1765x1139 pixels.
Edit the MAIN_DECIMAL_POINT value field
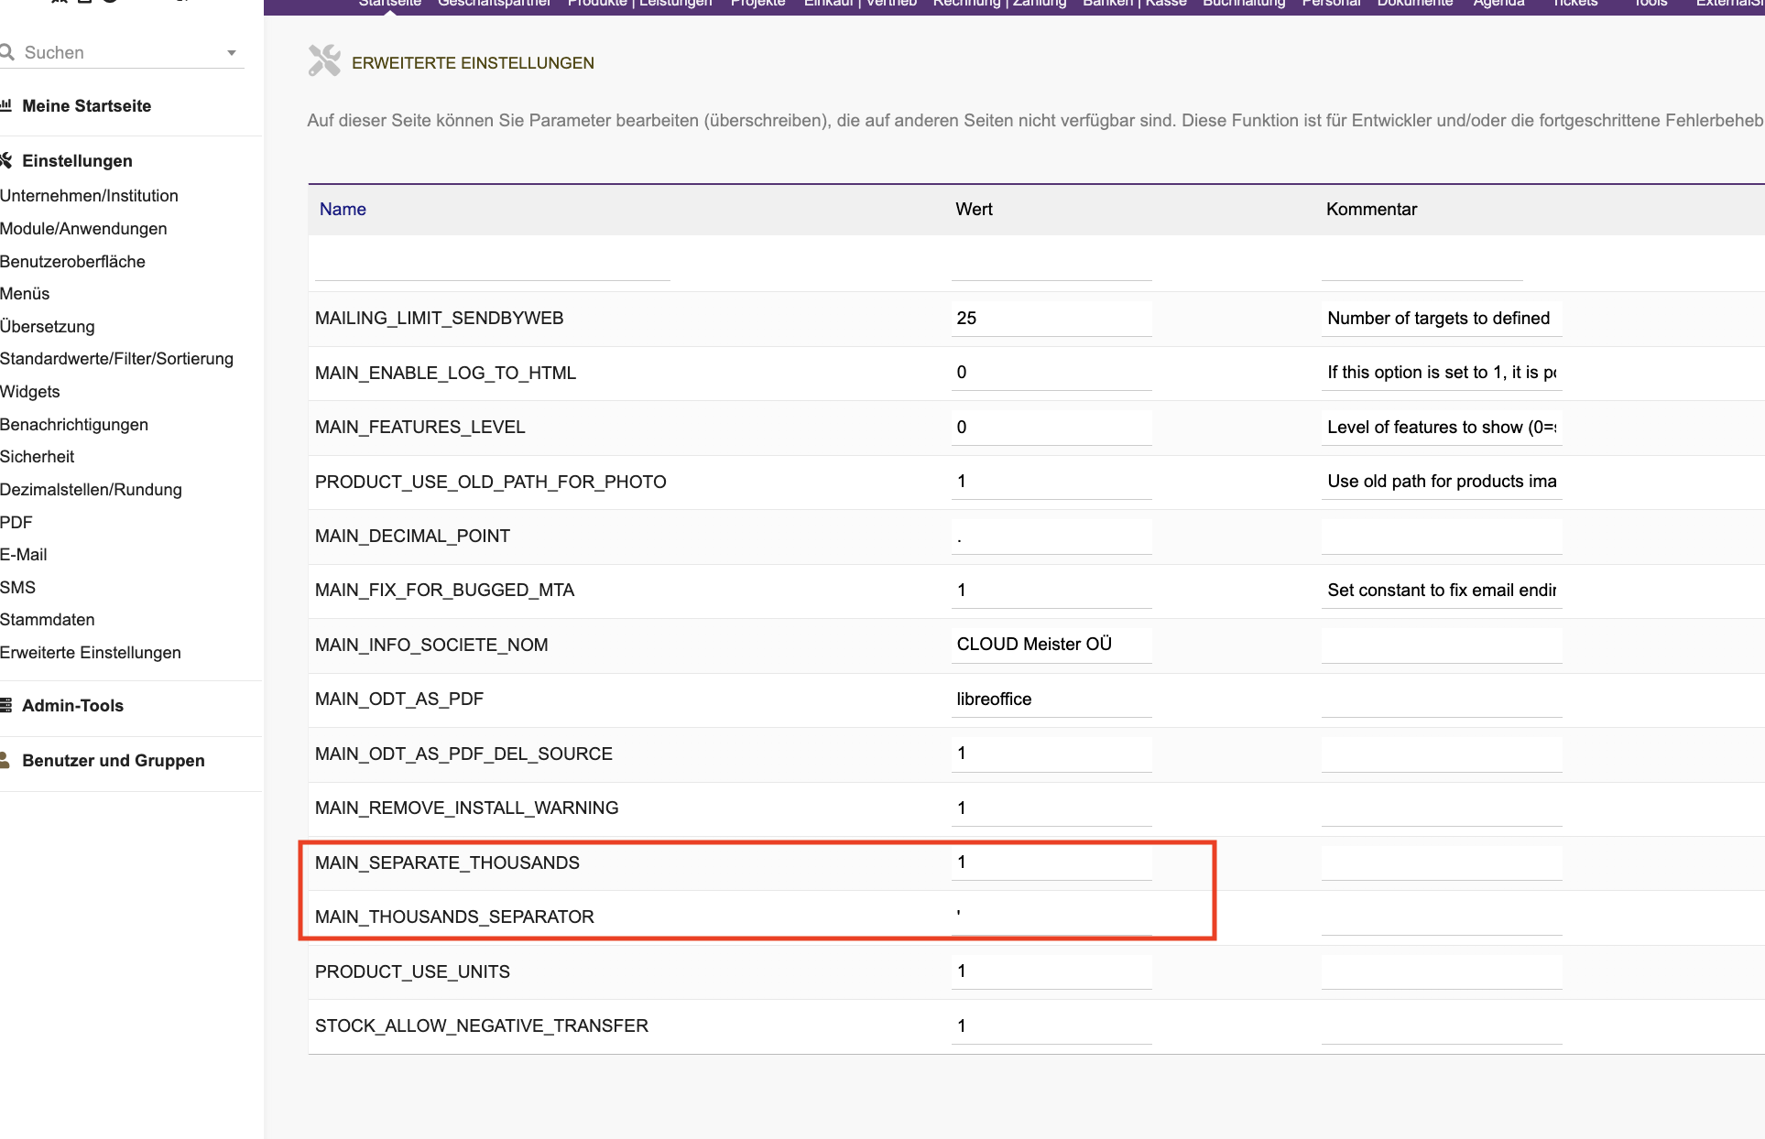tap(1051, 537)
